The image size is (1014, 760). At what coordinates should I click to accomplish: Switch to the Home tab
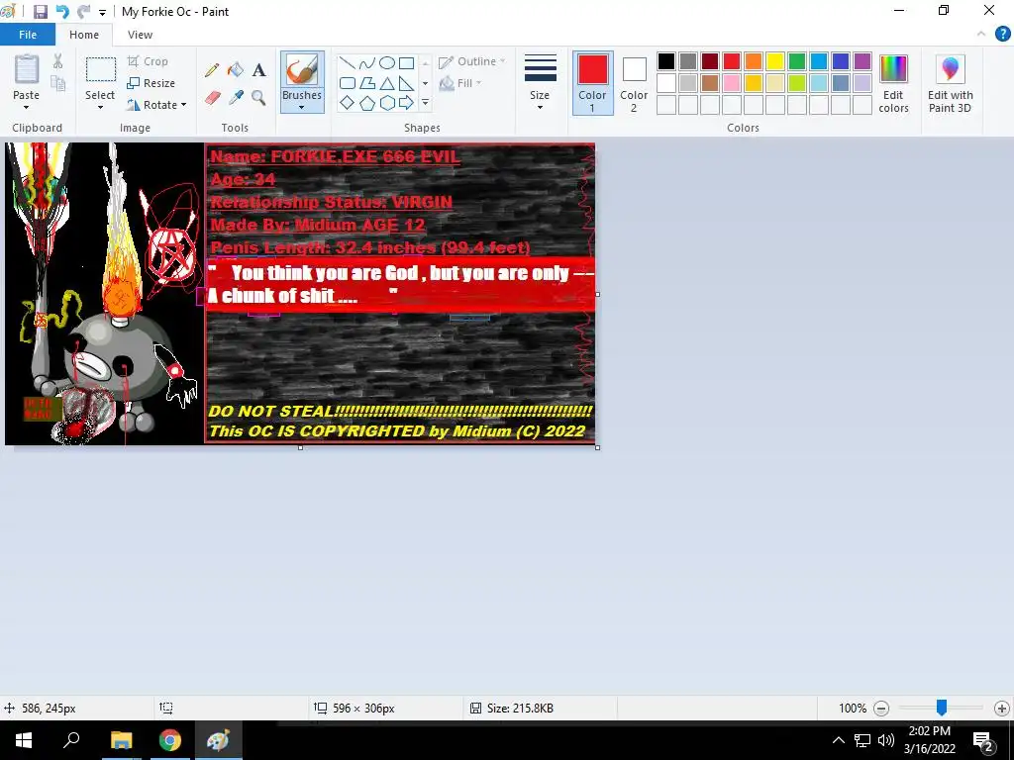(x=84, y=35)
